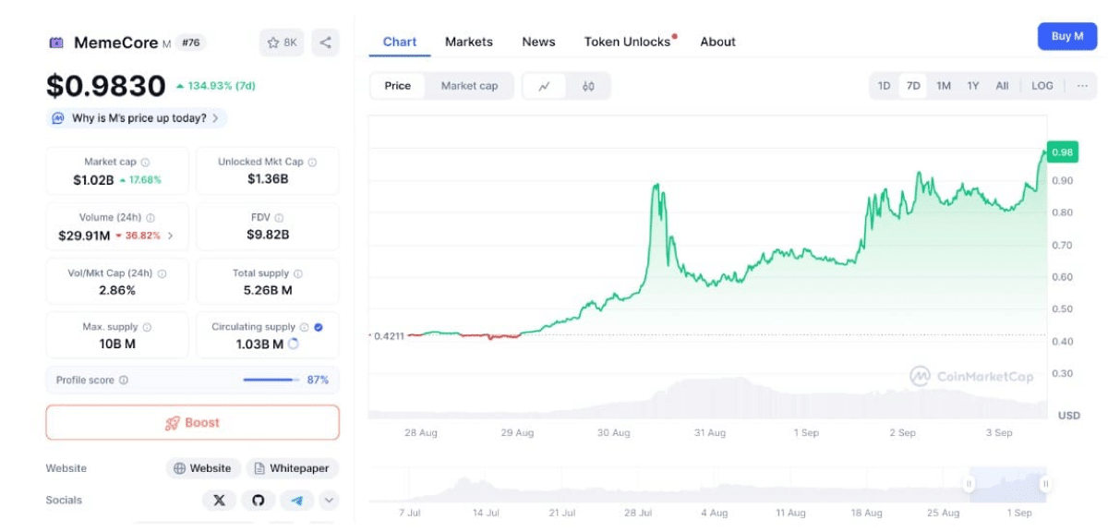Set chart range to 1D
The width and height of the screenshot is (1108, 532).
pos(884,86)
